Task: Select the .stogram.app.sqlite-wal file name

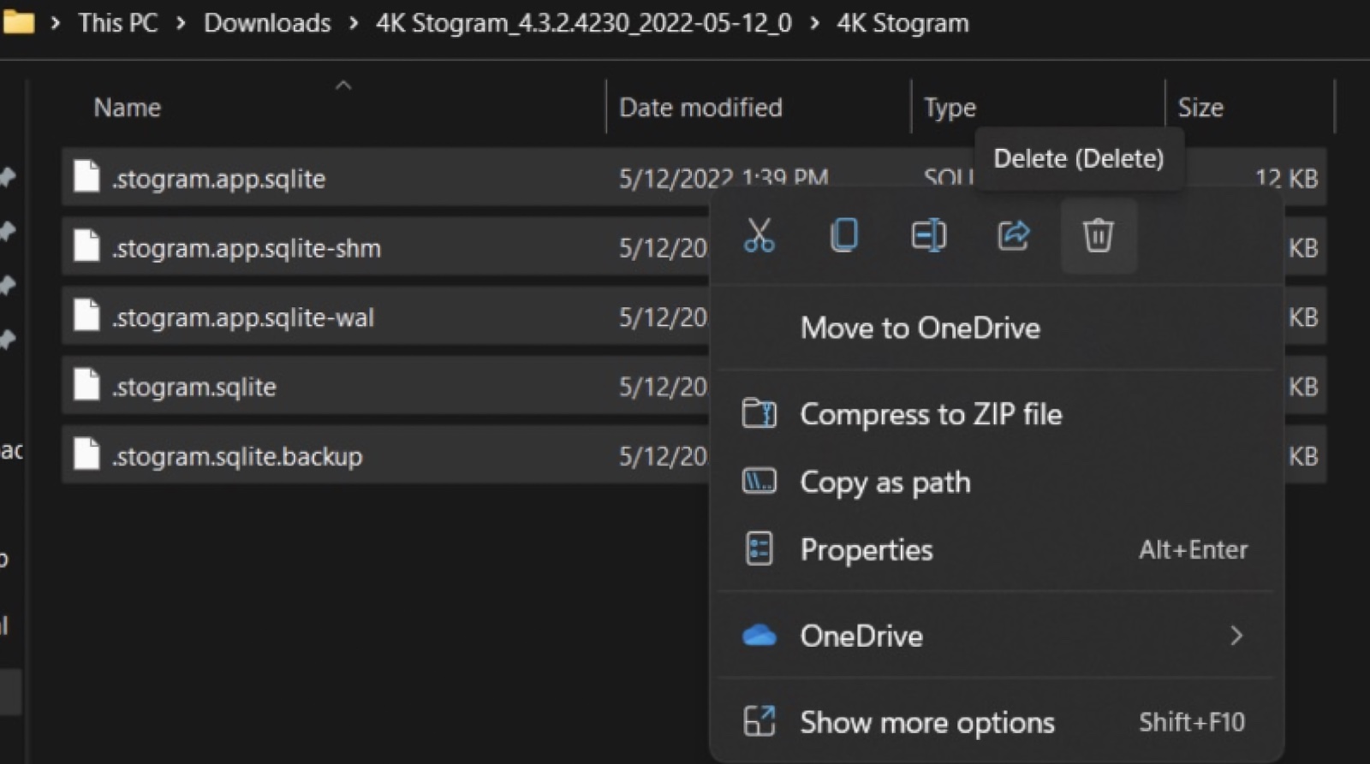Action: point(242,317)
